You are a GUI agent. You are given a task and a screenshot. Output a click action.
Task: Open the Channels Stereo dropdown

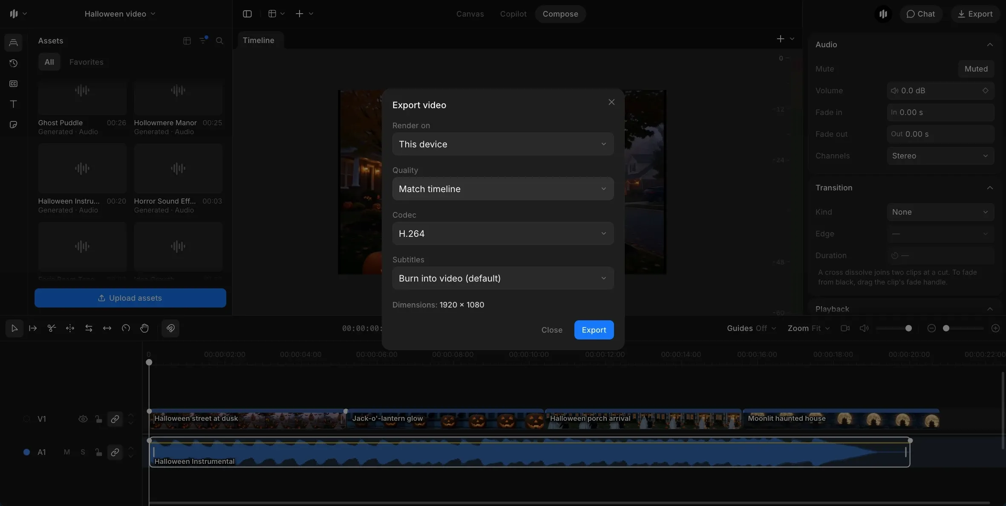(940, 156)
